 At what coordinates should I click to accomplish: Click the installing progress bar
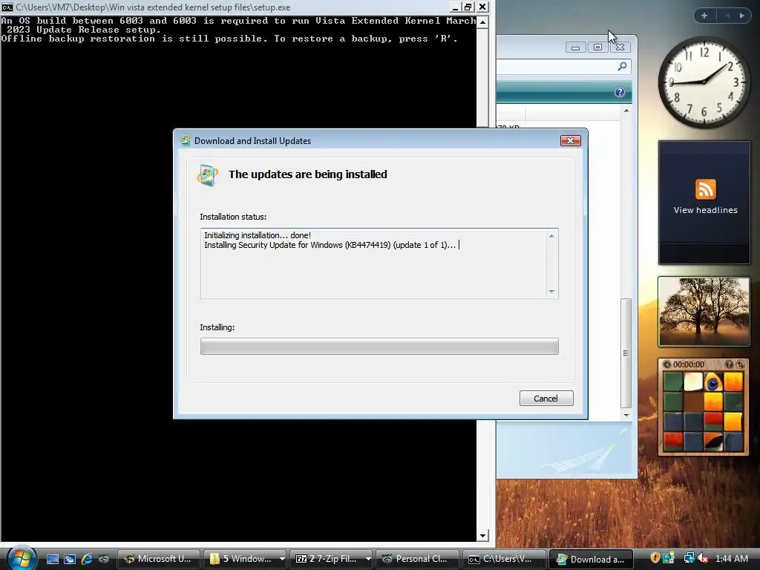(379, 347)
